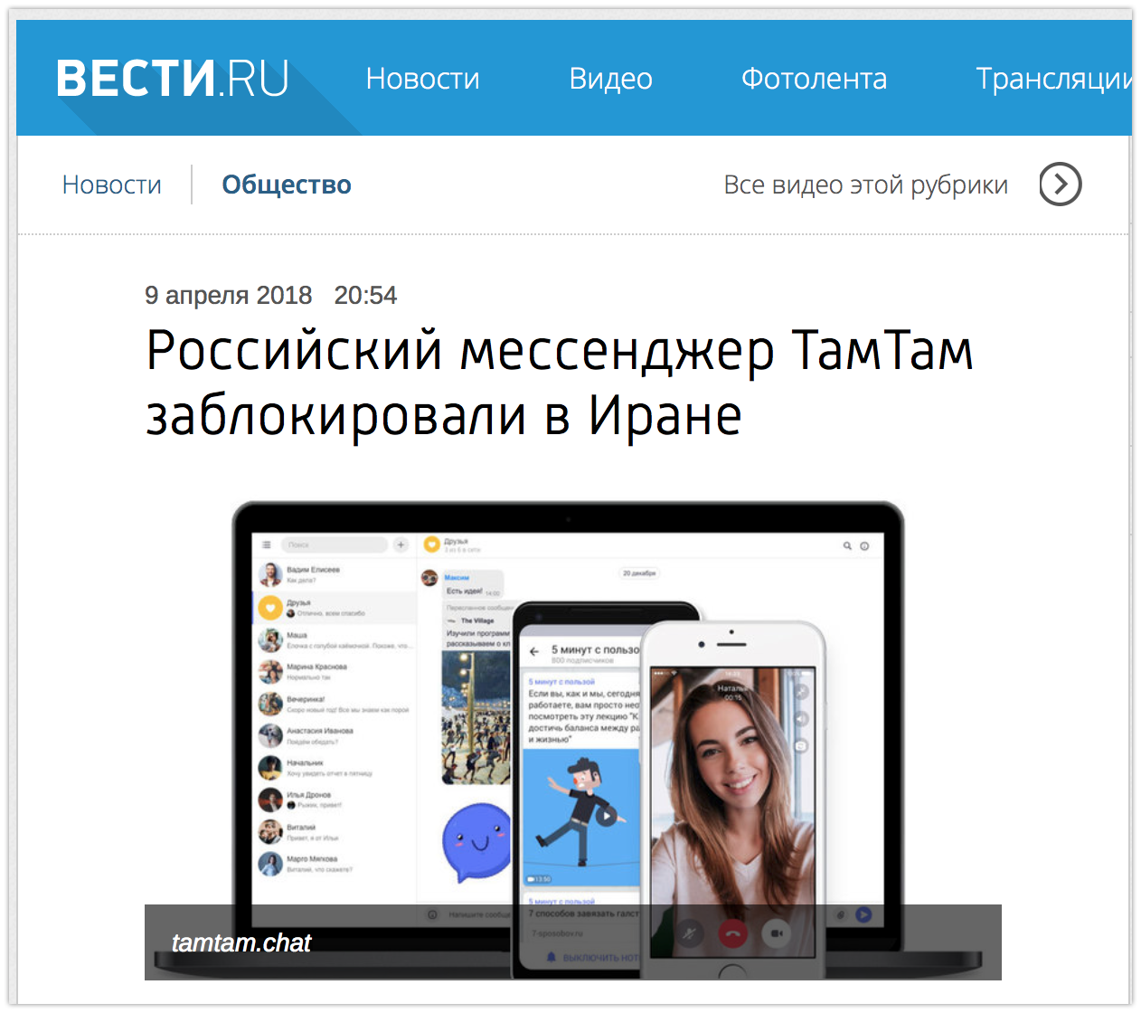Open the Трансляции top navigation item
The image size is (1141, 1013).
(x=1053, y=79)
